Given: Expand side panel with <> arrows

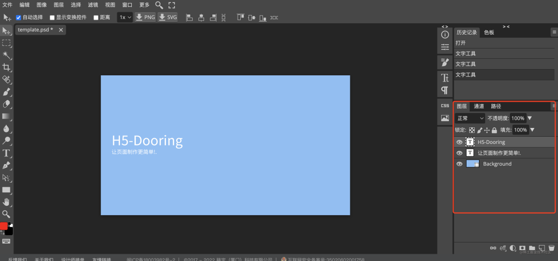Looking at the screenshot, I should point(445,26).
